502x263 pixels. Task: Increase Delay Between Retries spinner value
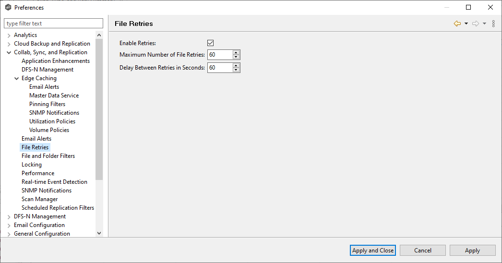236,65
